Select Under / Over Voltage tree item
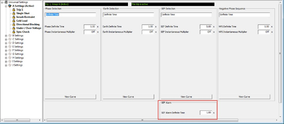This screenshot has height=124, width=284. (28, 28)
